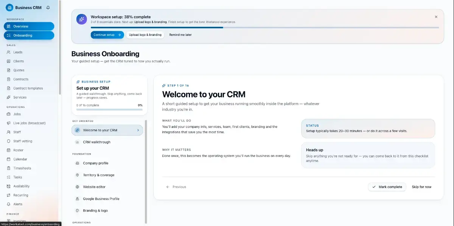This screenshot has width=454, height=226.
Task: Go to Invoices in sidebar
Action: pyautogui.click(x=29, y=221)
